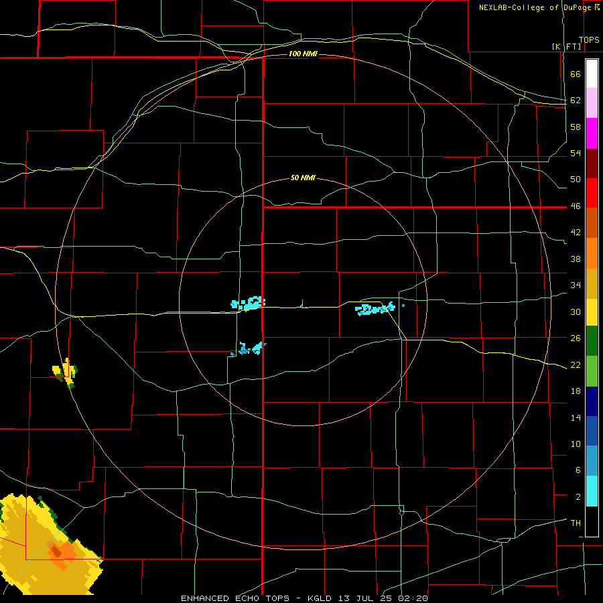Click the 42 legend value
Image resolution: width=603 pixels, height=603 pixels.
tap(576, 232)
